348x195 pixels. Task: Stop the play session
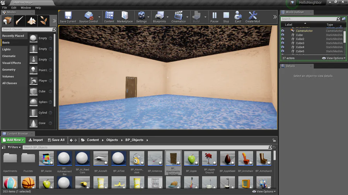coord(226,17)
